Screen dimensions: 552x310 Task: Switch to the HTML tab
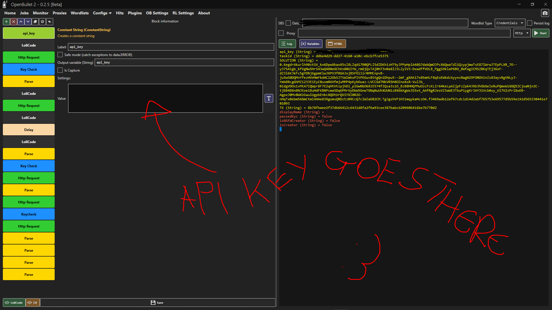pyautogui.click(x=336, y=44)
